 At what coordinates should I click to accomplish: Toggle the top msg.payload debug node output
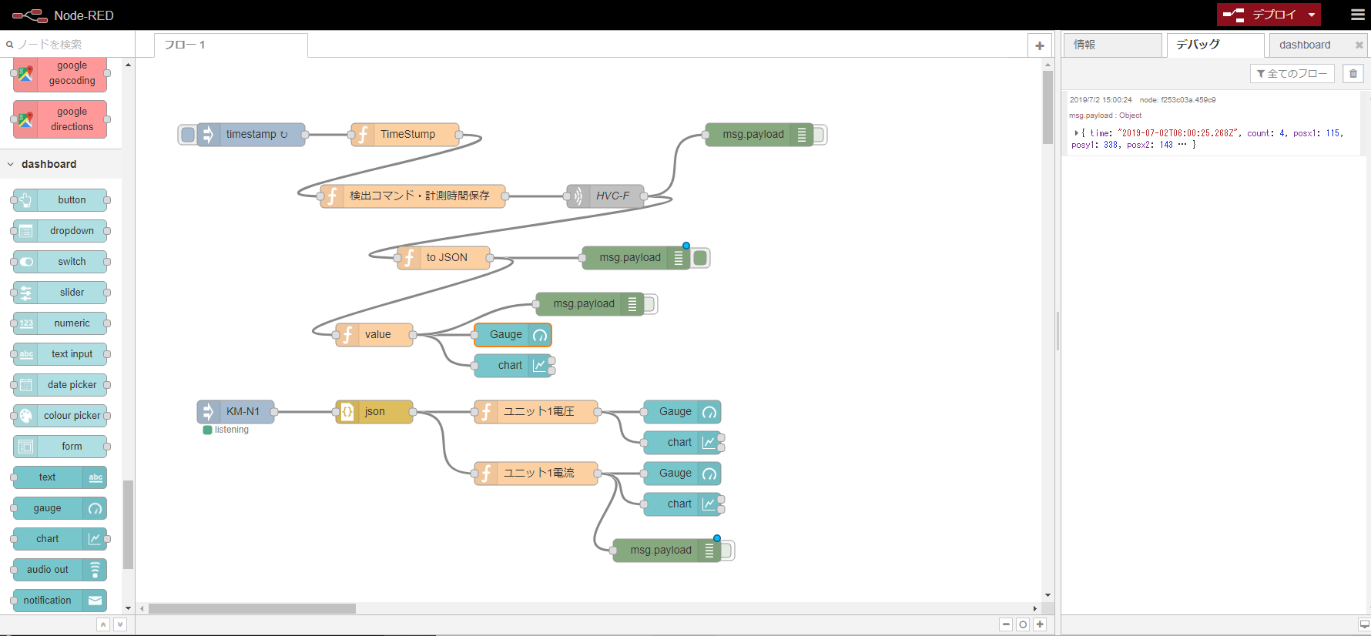(820, 135)
